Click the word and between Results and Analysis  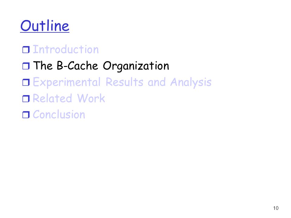point(157,82)
